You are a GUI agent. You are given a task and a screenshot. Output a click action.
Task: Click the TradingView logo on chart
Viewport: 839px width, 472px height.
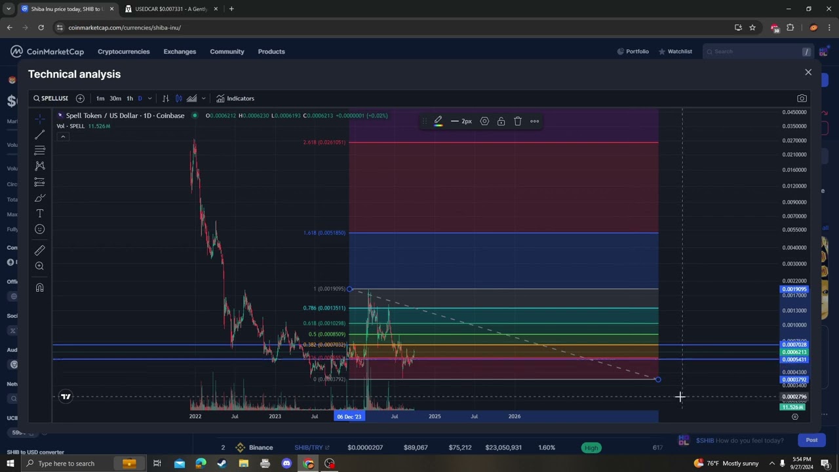(x=66, y=396)
